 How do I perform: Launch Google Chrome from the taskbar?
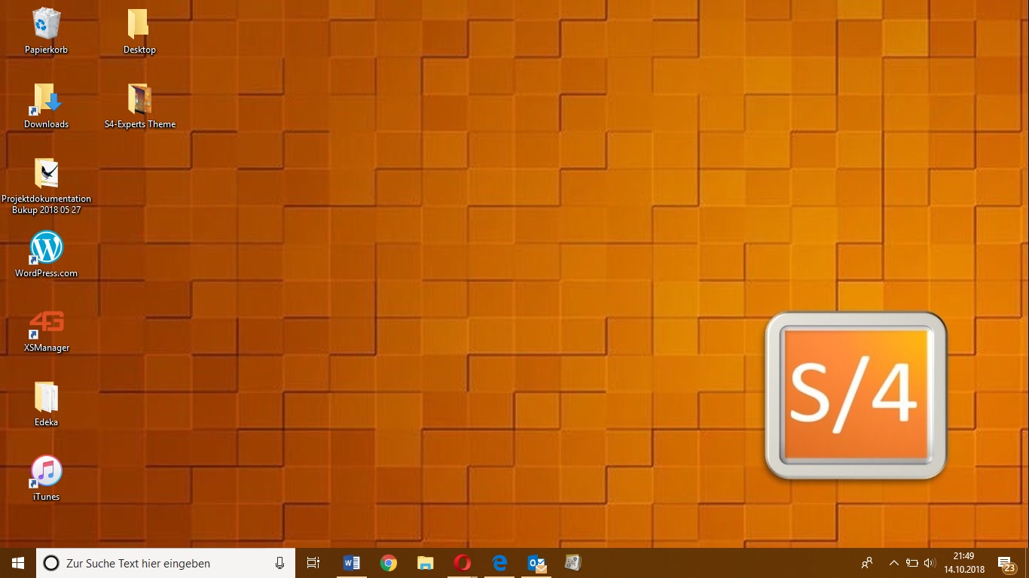coord(388,563)
